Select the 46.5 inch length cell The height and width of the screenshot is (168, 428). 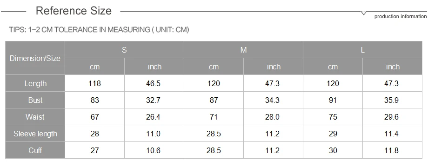pyautogui.click(x=154, y=83)
